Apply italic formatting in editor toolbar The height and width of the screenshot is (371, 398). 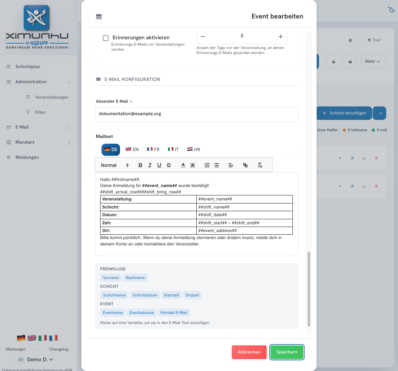[x=150, y=165]
